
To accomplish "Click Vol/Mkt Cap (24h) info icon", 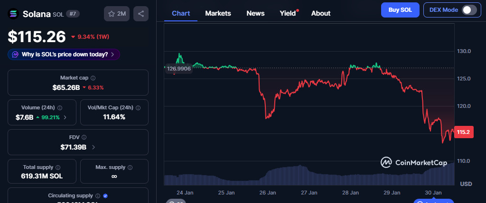I will 138,107.
